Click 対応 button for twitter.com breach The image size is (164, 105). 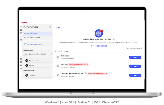coord(135,57)
